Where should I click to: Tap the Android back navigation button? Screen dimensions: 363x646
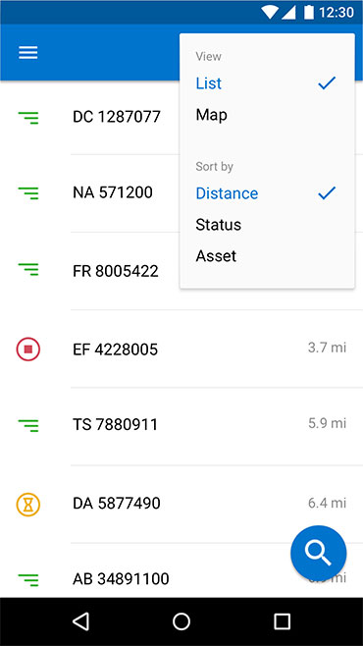coord(80,621)
